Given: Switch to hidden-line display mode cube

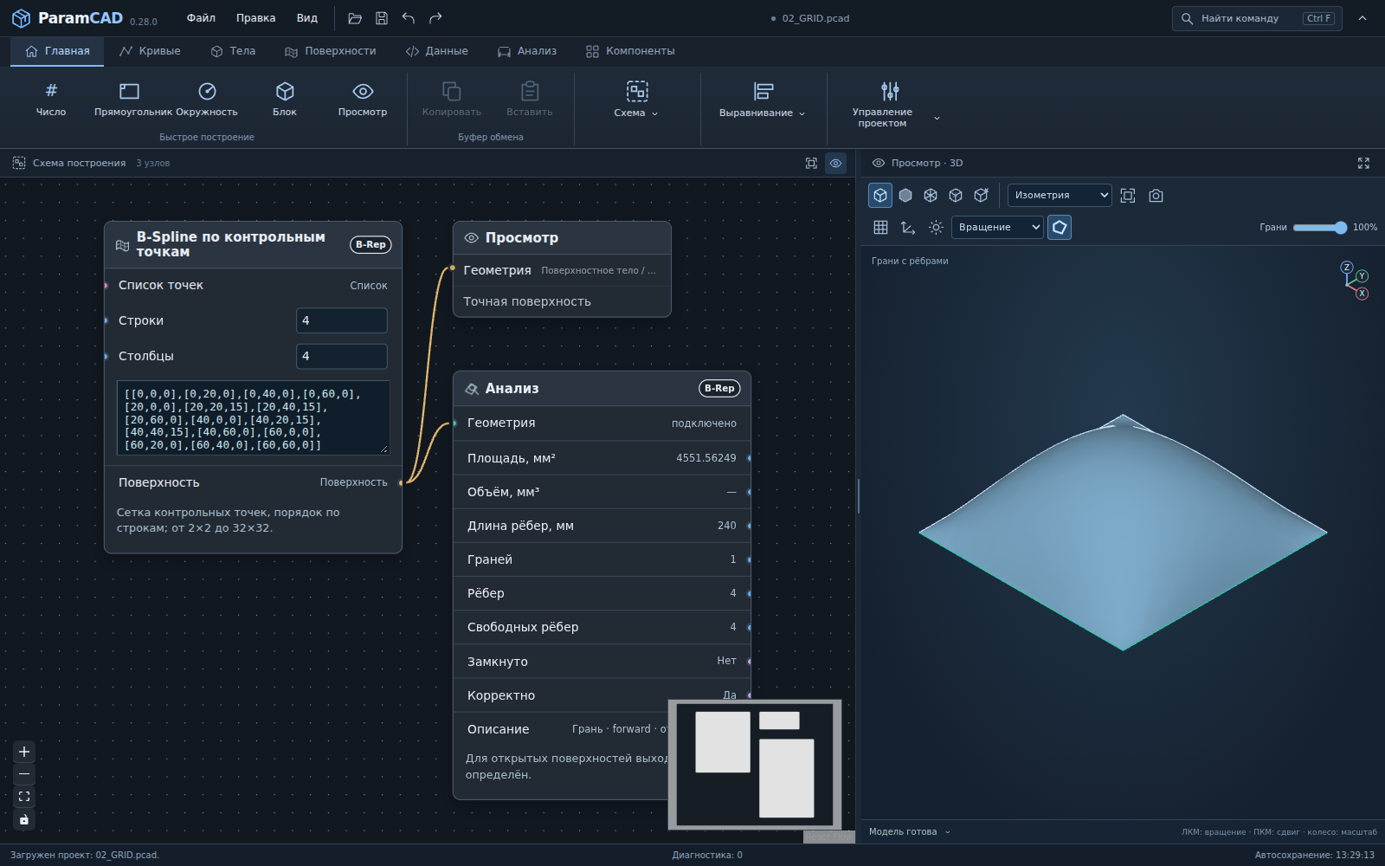Looking at the screenshot, I should (x=956, y=196).
